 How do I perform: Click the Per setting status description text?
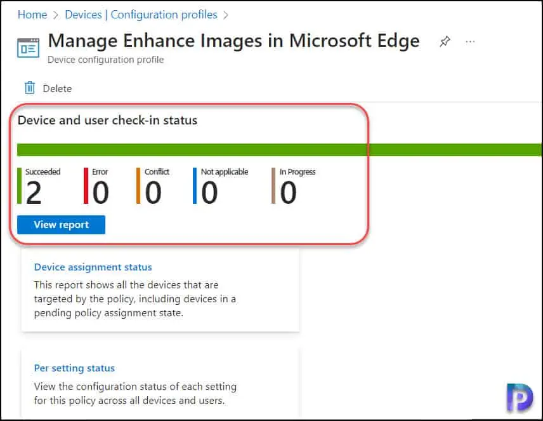click(x=135, y=393)
